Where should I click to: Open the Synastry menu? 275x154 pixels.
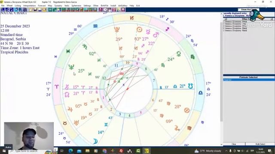pos(58,6)
